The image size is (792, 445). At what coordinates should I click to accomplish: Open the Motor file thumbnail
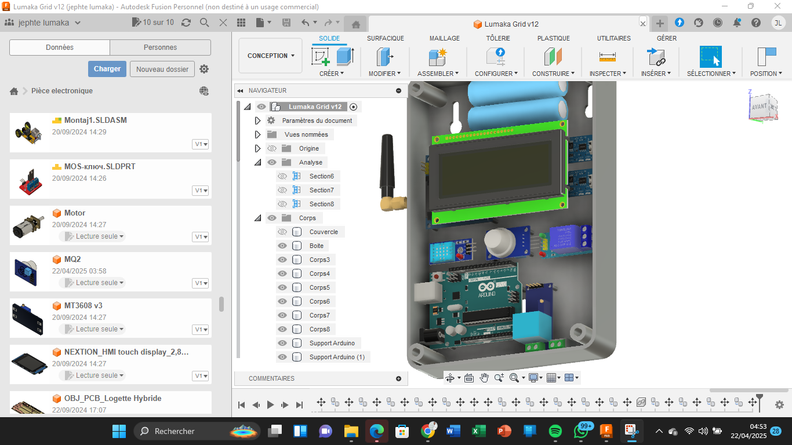[x=27, y=225]
